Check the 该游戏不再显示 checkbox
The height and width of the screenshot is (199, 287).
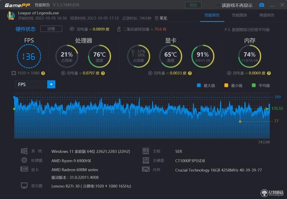[218, 5]
